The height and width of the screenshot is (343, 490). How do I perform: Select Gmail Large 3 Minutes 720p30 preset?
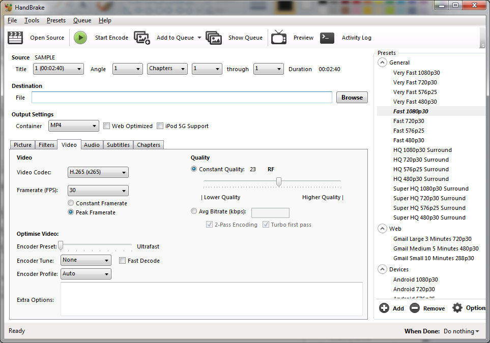tap(432, 239)
